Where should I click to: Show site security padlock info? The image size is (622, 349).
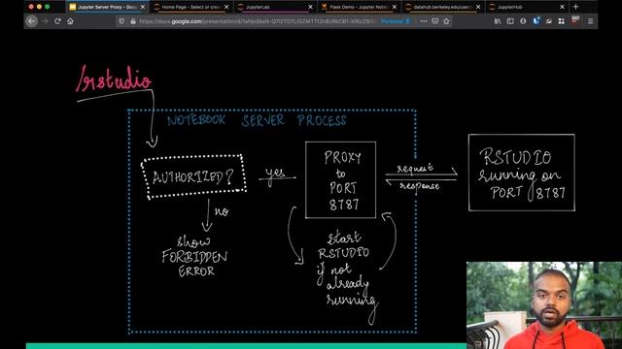(133, 21)
